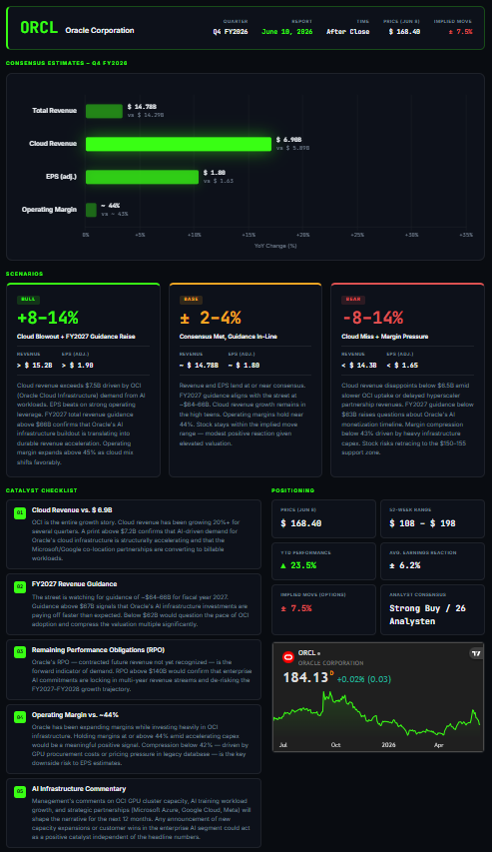The width and height of the screenshot is (492, 852).
Task: Click the ORCL ticker symbol in header
Action: (39, 28)
